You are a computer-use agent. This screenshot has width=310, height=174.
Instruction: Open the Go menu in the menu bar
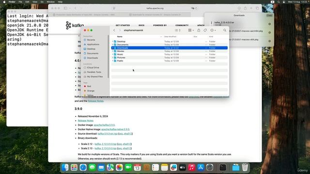[x=42, y=2]
